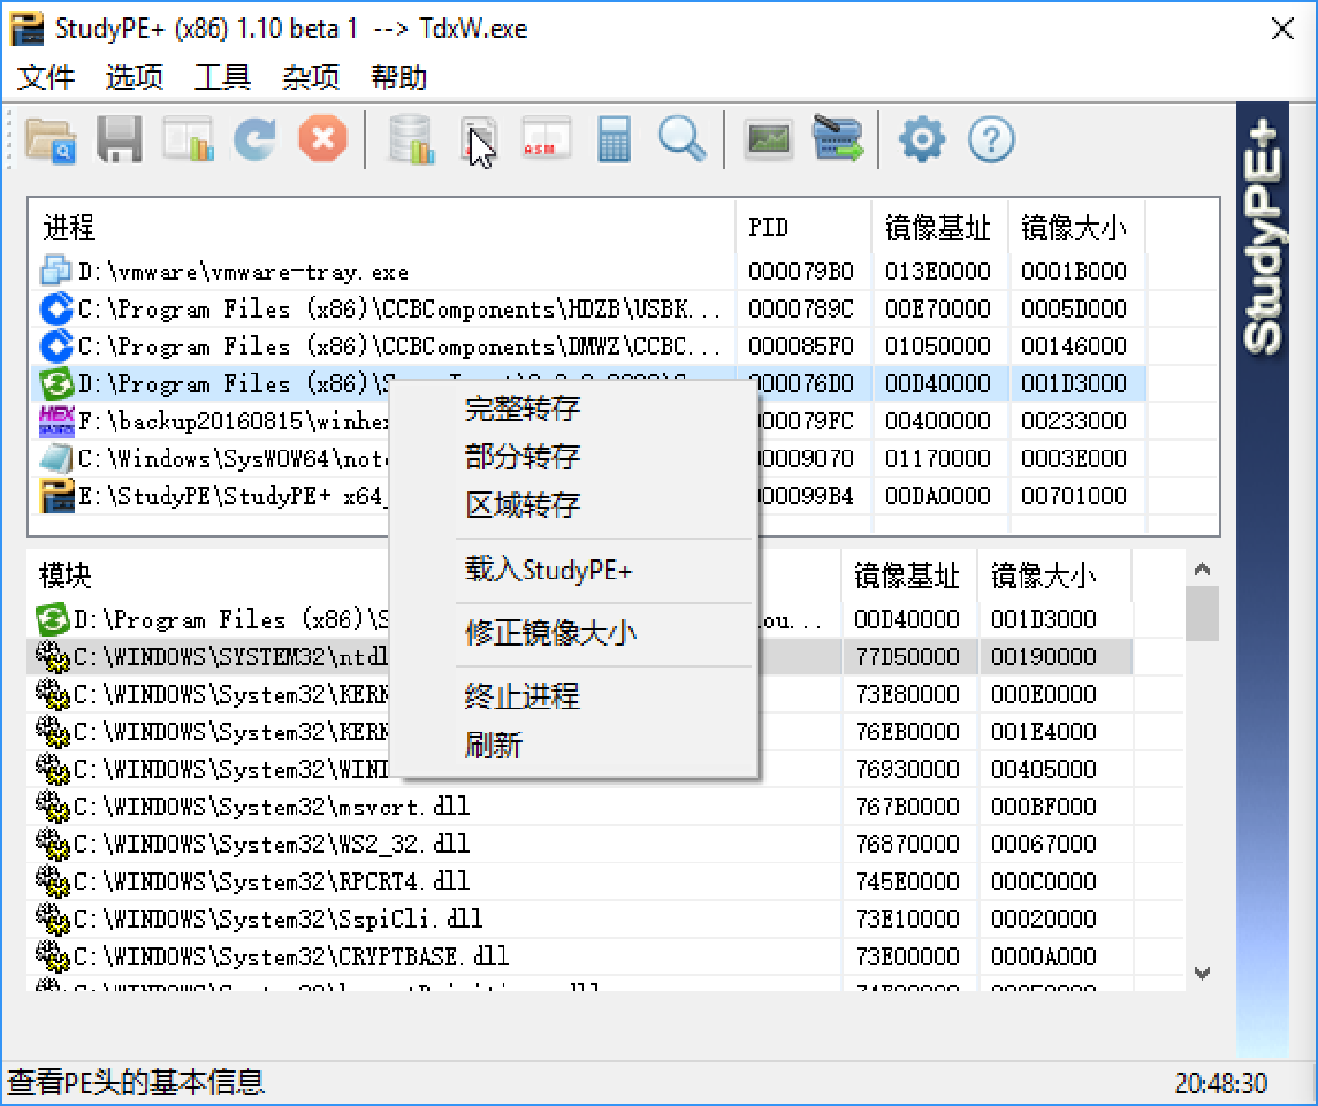The height and width of the screenshot is (1106, 1318).
Task: Open the 杂项 menu
Action: pyautogui.click(x=311, y=77)
